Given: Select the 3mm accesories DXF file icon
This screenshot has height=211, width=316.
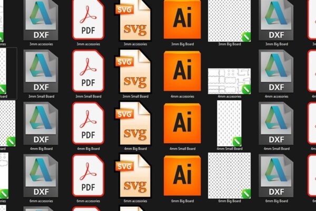Looking at the screenshot, I should [41, 20].
